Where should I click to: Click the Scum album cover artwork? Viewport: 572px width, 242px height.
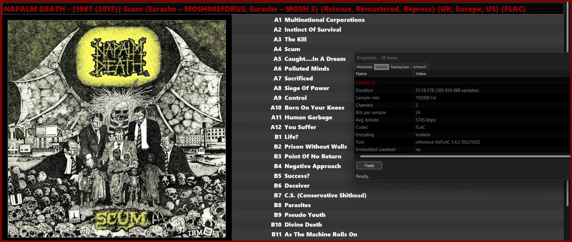(117, 129)
